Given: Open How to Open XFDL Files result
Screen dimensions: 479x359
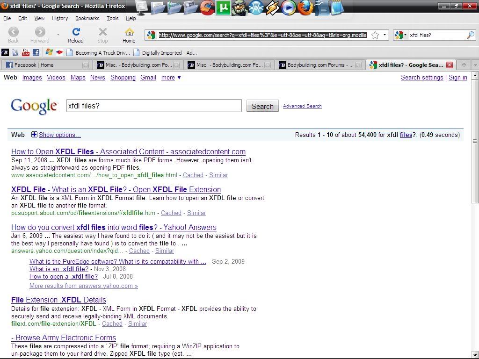Looking at the screenshot, I should [128, 151].
